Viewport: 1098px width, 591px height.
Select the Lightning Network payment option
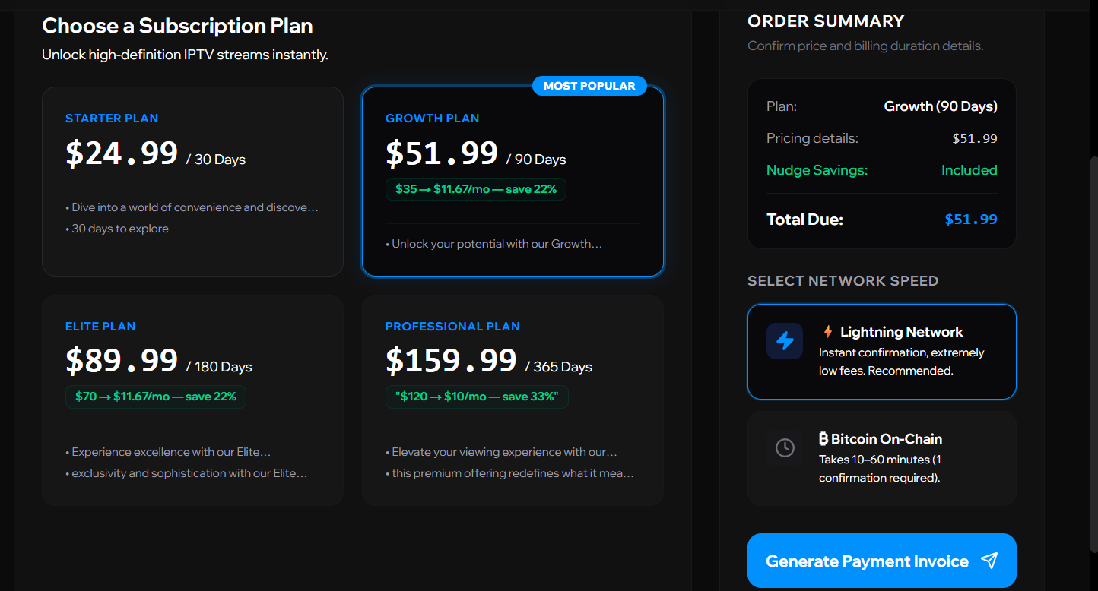[x=882, y=352]
